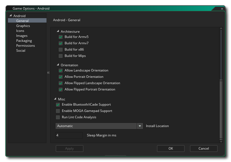Select Permissions in the sidebar
Image resolution: width=231 pixels, height=162 pixels.
point(26,46)
